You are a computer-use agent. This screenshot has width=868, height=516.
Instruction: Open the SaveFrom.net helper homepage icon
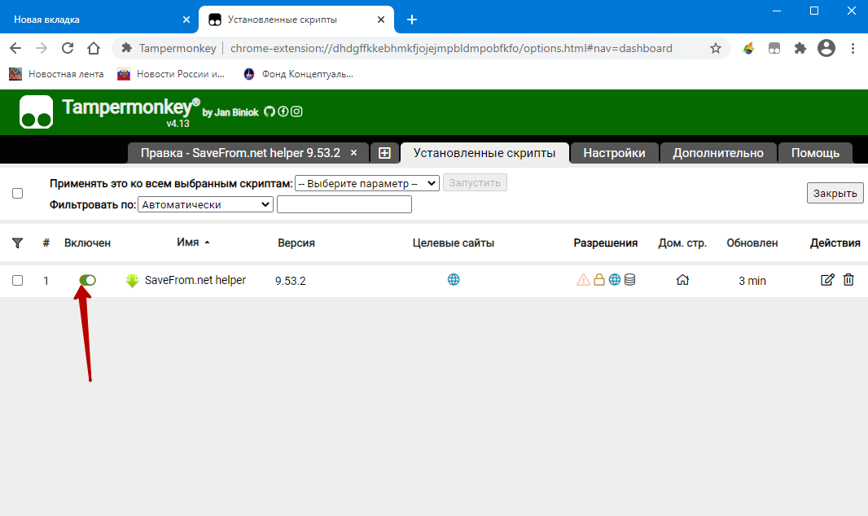point(682,280)
